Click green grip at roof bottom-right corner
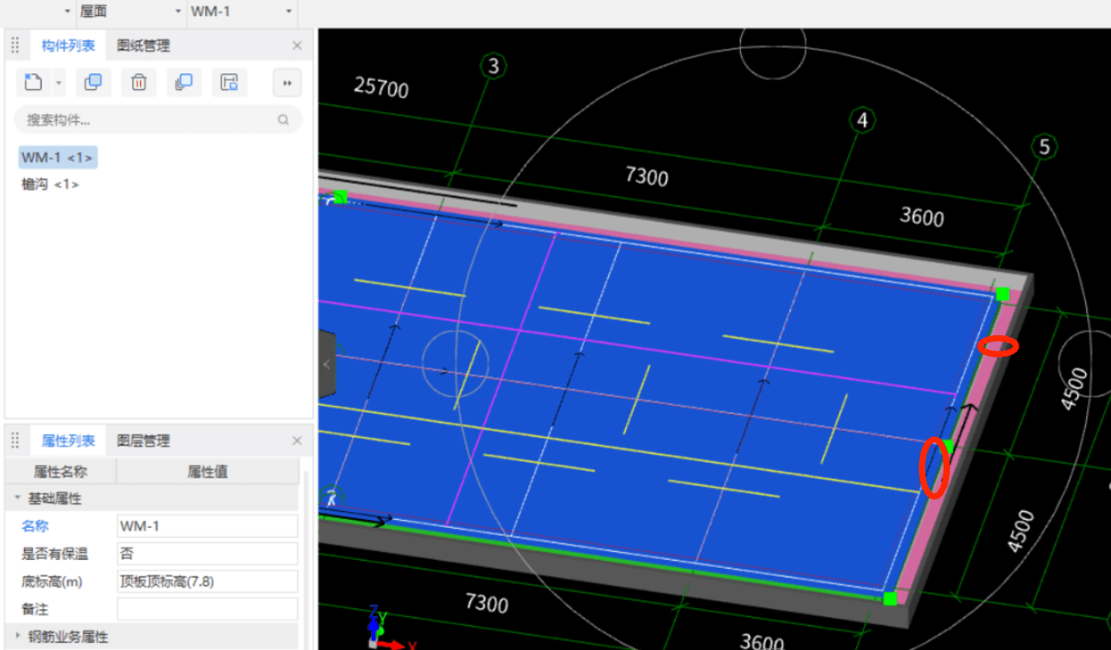 point(890,599)
